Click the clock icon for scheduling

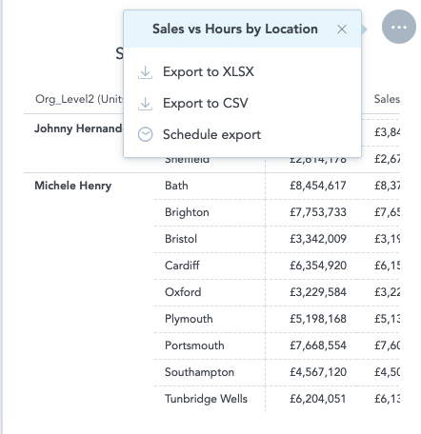tap(145, 134)
